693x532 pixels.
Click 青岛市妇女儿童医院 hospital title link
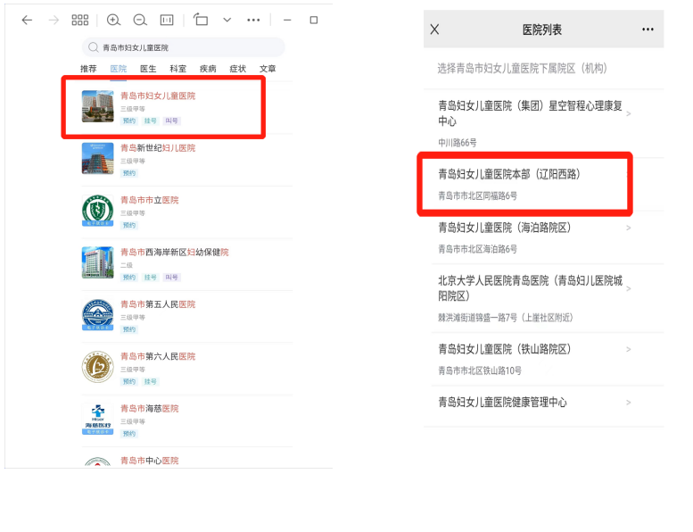tap(158, 96)
